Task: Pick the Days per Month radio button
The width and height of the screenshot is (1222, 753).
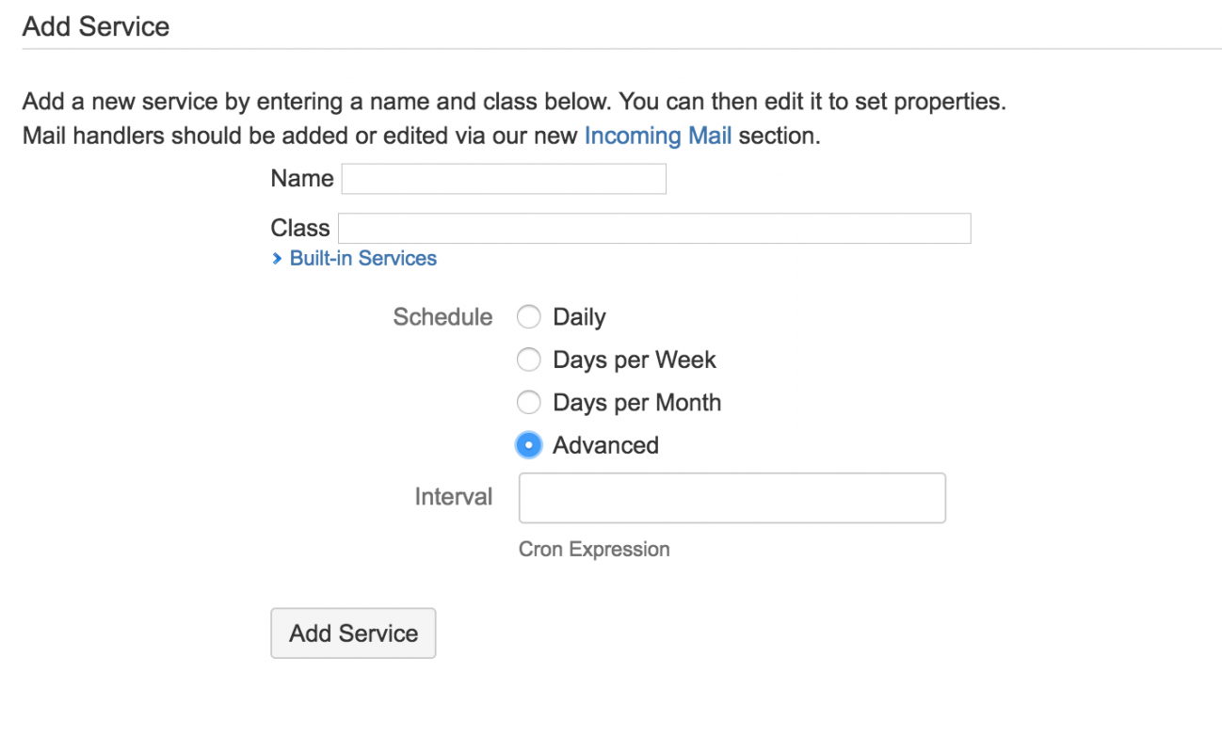Action: coord(529,403)
